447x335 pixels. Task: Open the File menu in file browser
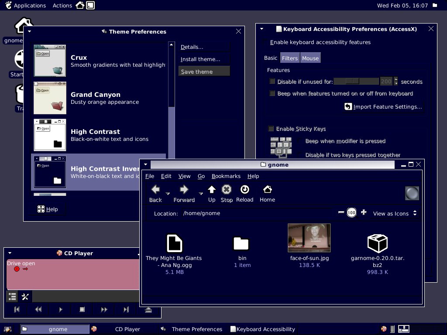coord(150,176)
